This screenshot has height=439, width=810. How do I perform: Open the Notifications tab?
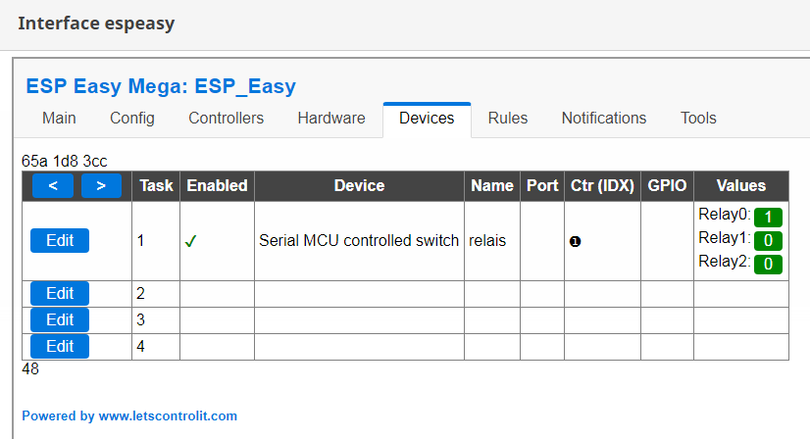click(x=604, y=119)
